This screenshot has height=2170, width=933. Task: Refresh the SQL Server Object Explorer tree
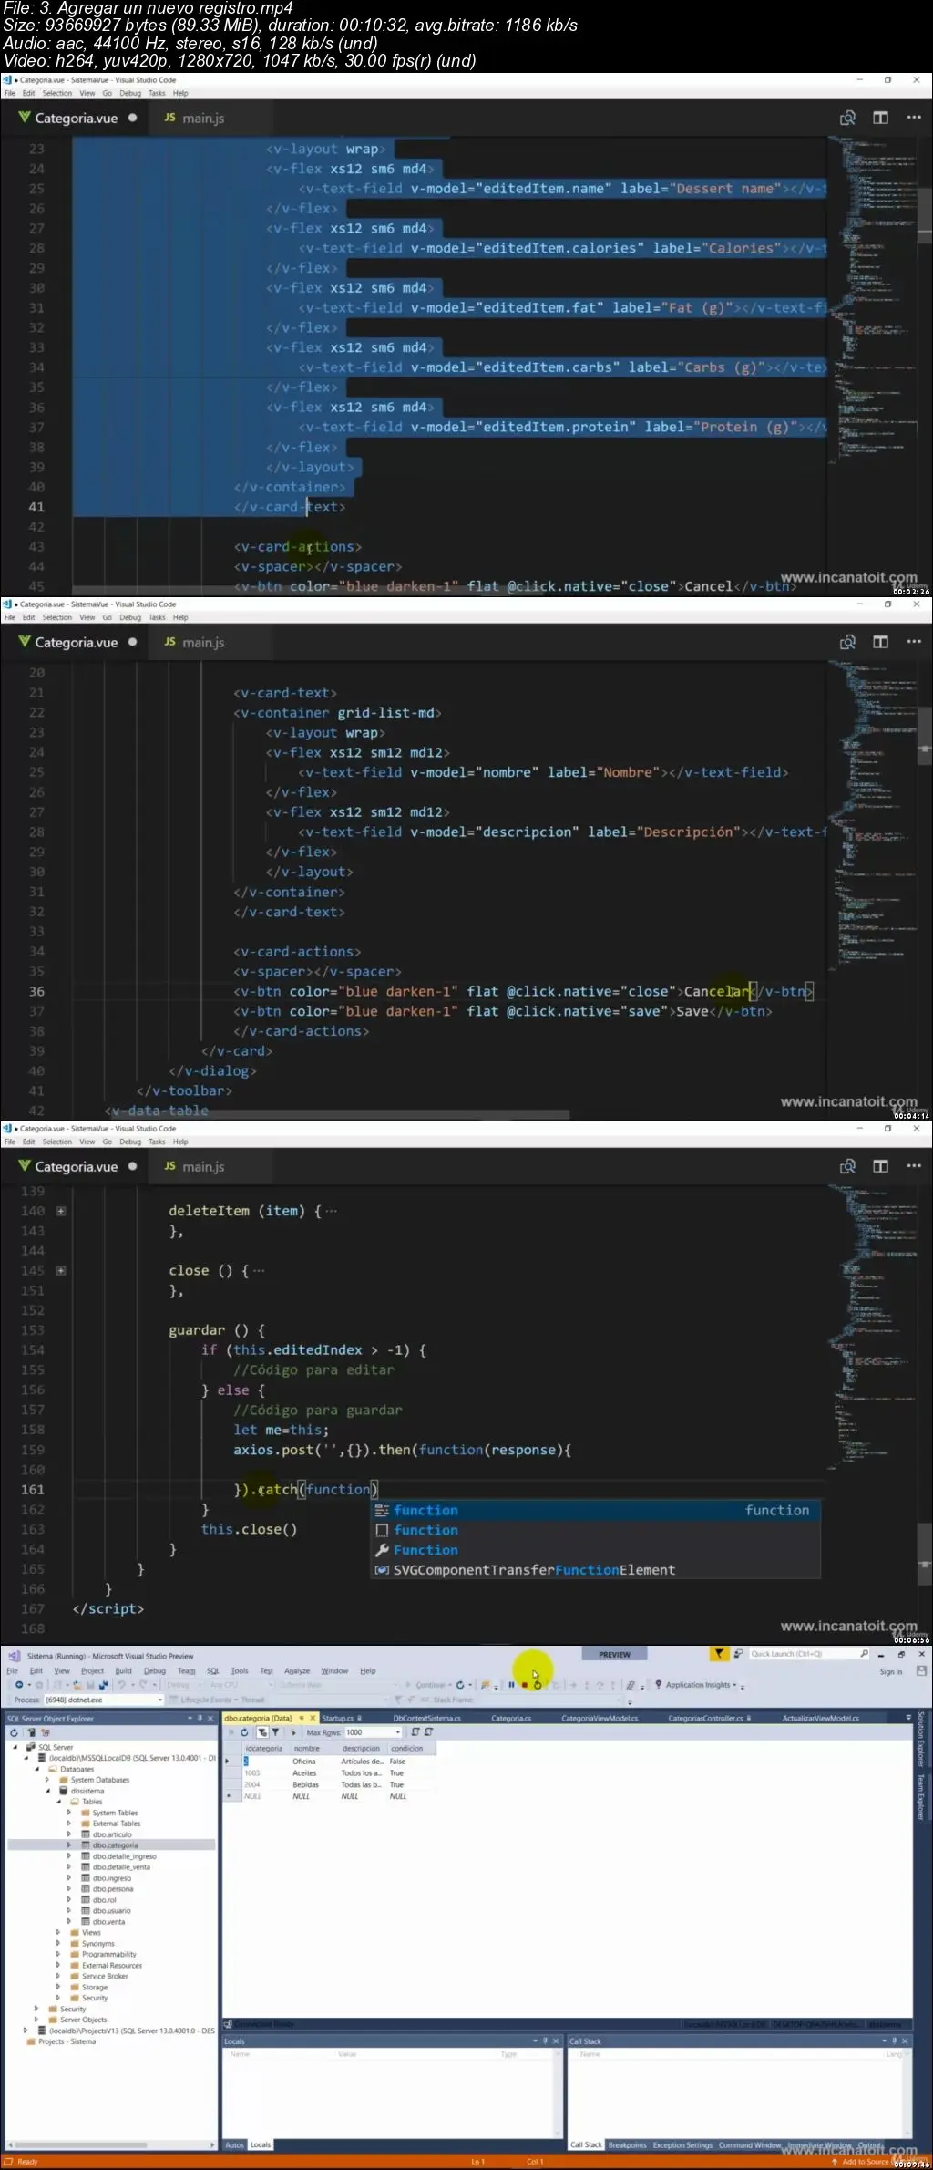point(14,1732)
